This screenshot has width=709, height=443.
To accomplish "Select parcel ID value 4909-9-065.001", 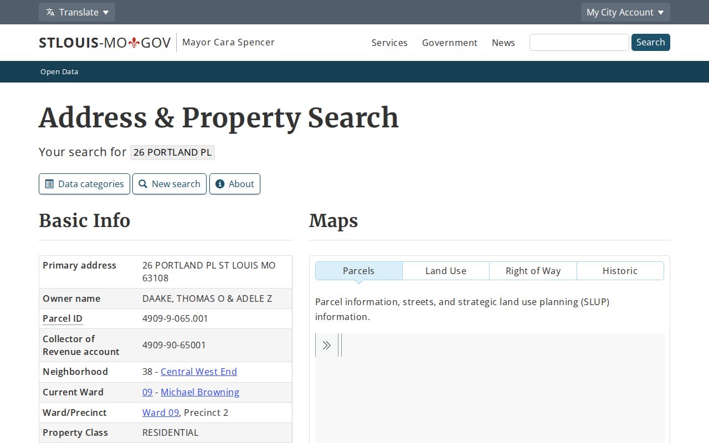I will [175, 318].
